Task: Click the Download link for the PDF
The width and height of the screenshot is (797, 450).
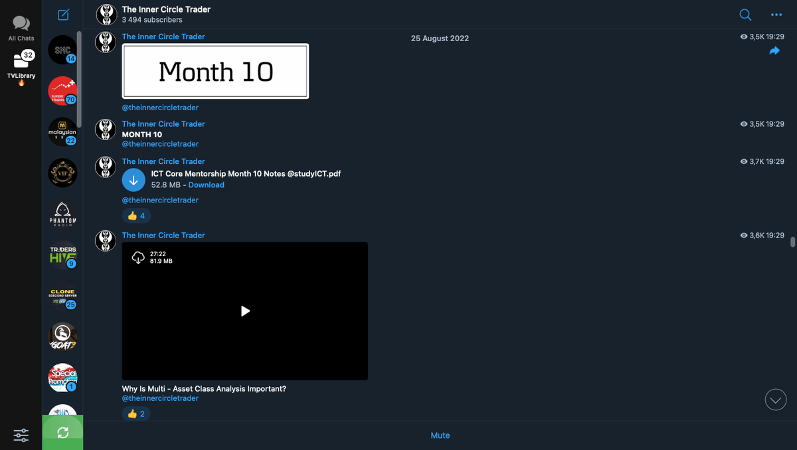Action: click(206, 185)
